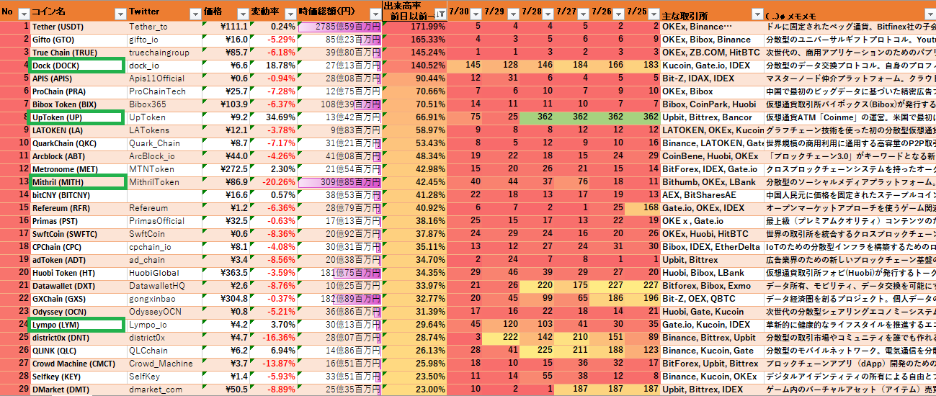Select the green-outlined Dock (DOCK) cell
Screen dimensions: 936x396
pos(76,66)
